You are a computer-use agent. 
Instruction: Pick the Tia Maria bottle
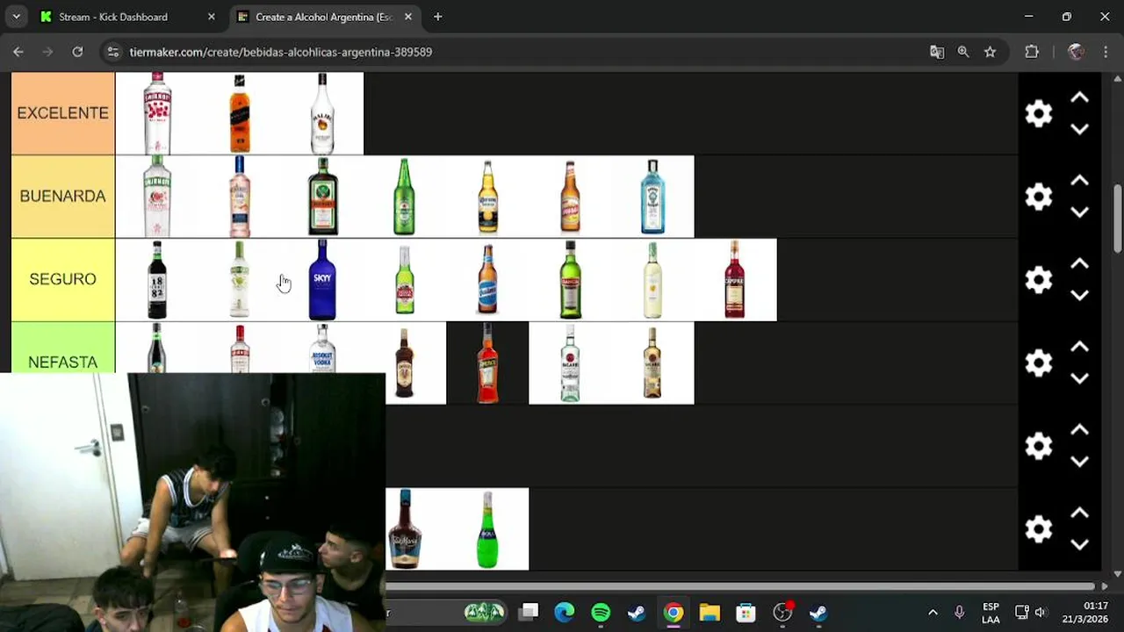(x=405, y=529)
